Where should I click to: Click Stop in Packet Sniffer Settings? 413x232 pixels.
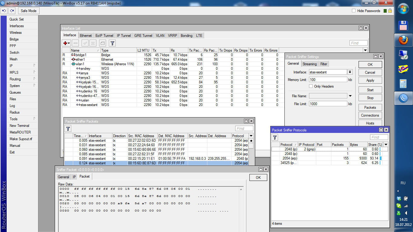pos(370,98)
